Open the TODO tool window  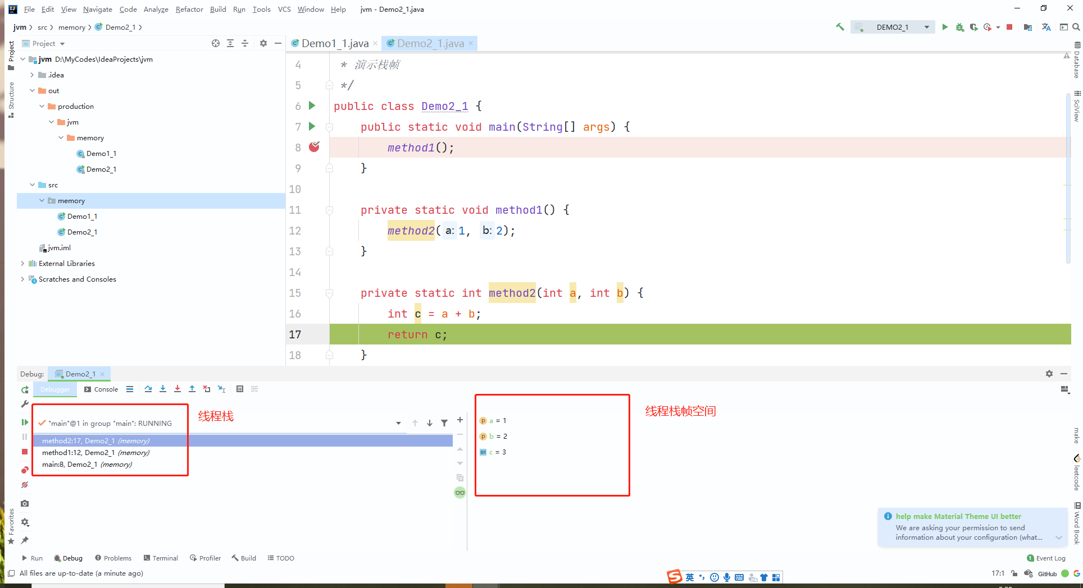point(281,558)
